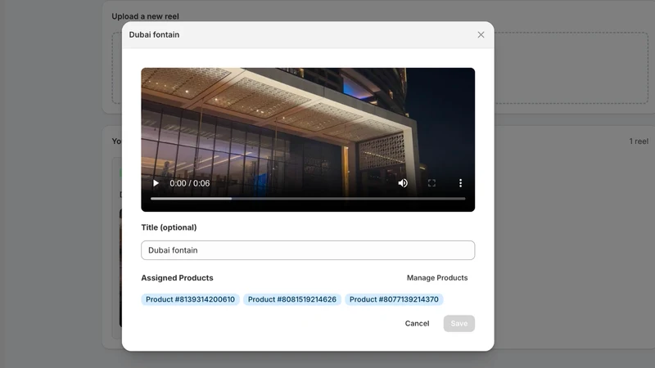Open Manage Products
Screen dimensions: 655x368
(x=437, y=278)
